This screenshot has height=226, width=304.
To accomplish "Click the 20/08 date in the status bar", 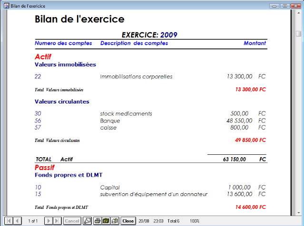I will pyautogui.click(x=144, y=221).
